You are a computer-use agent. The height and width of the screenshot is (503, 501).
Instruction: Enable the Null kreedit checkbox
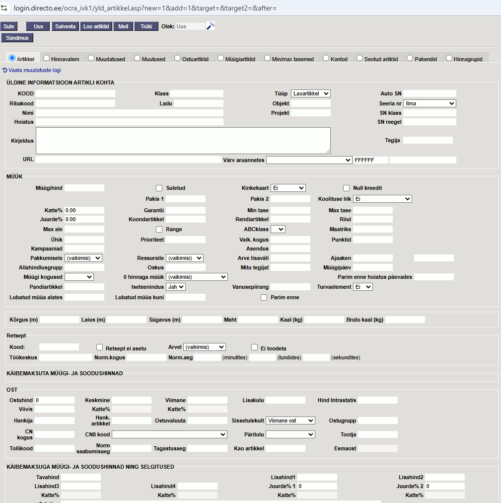coord(347,188)
